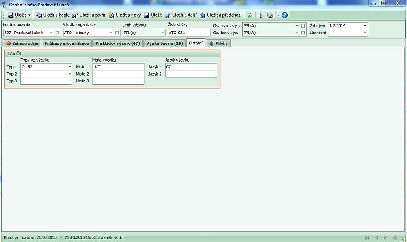Click the Místo 1 input field with LKJI
This screenshot has height=242, width=407.
(x=118, y=67)
